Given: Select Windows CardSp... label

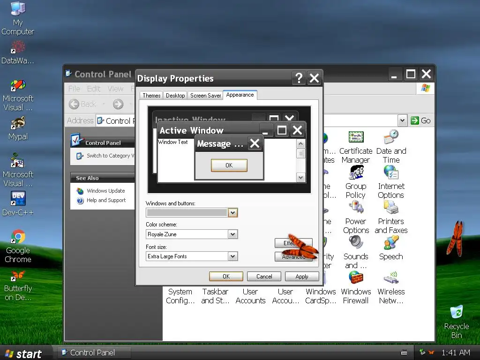Looking at the screenshot, I should [321, 296].
